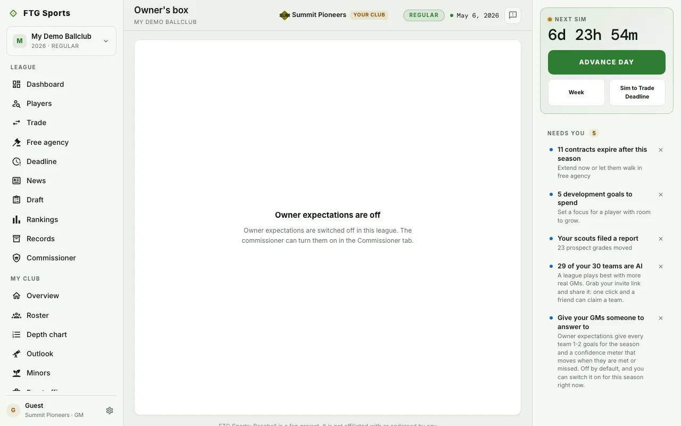Click the Summit Pioneers team link
This screenshot has width=681, height=426.
tap(319, 15)
